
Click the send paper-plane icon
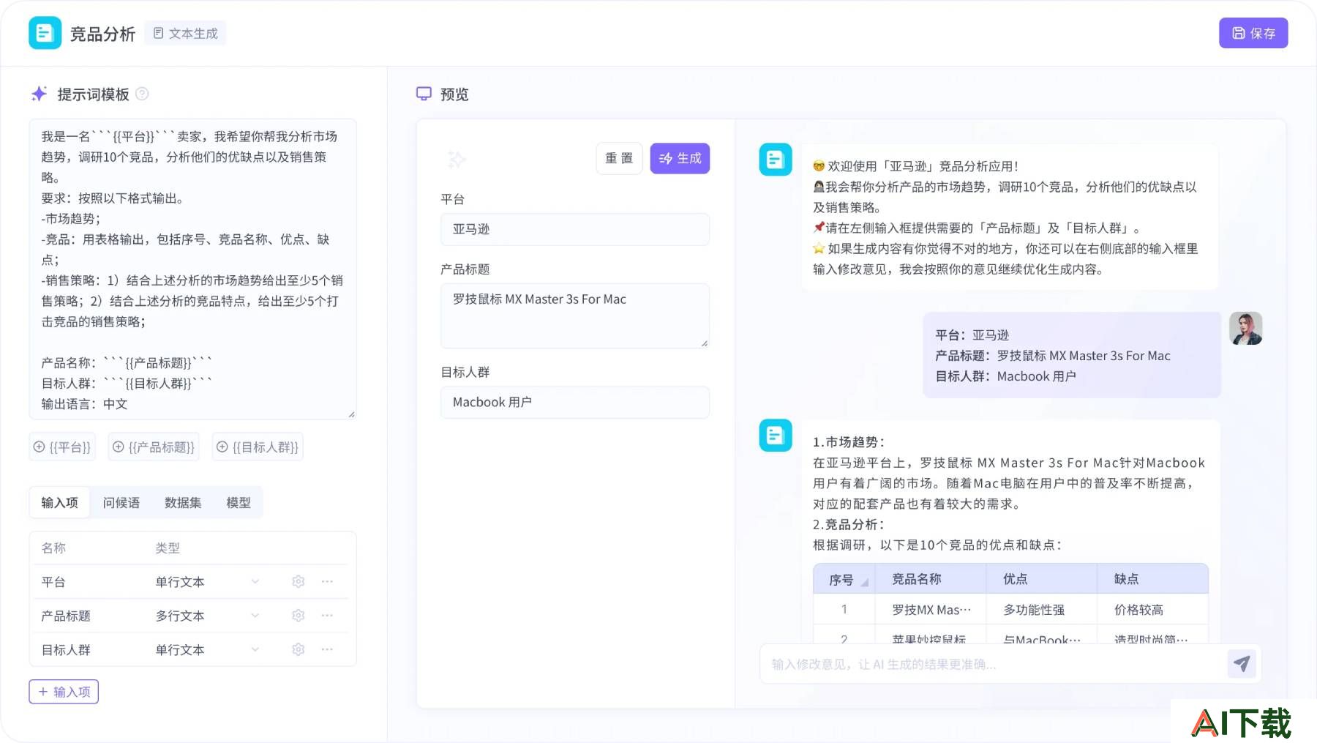(1242, 664)
